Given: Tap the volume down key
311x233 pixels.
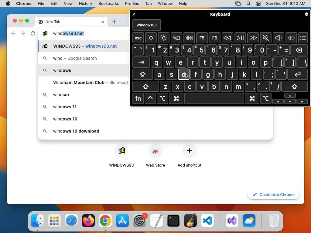Looking at the screenshot, I should pyautogui.click(x=278, y=38).
